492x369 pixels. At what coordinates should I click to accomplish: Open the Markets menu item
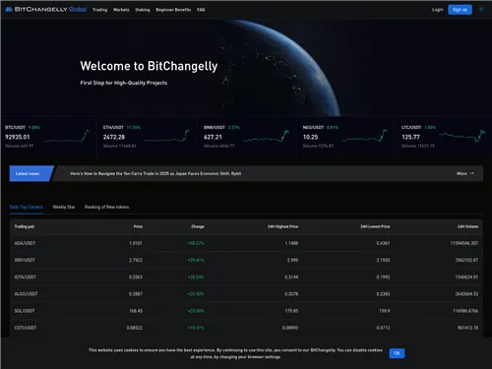click(121, 10)
